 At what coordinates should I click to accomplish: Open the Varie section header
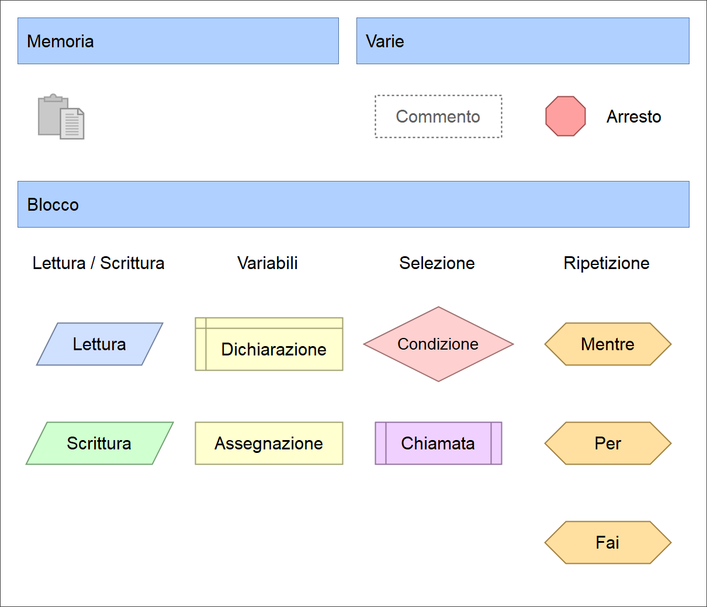pos(523,41)
